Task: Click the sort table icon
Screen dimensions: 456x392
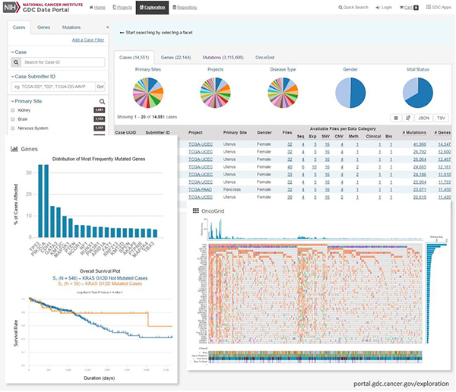Action: [x=407, y=118]
